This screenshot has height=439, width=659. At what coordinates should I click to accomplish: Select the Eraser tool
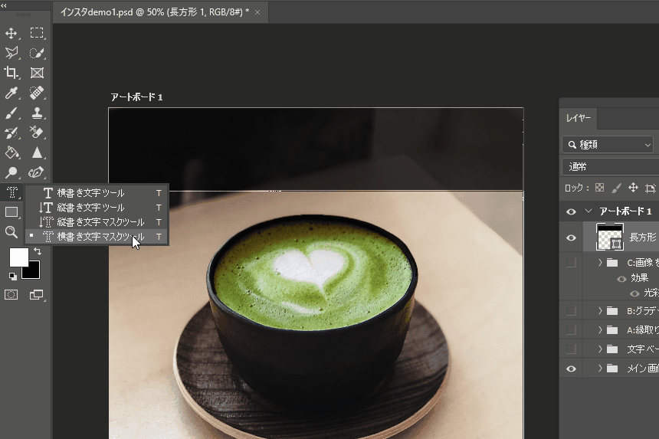pyautogui.click(x=37, y=133)
